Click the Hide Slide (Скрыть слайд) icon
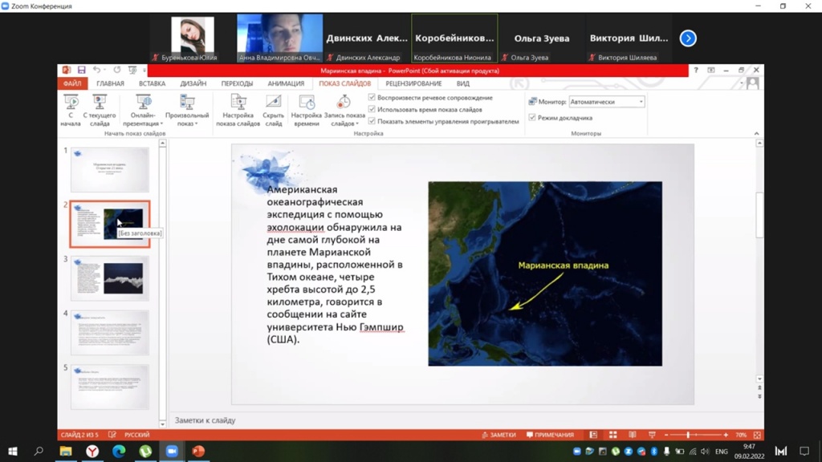The image size is (822, 462). [x=273, y=110]
